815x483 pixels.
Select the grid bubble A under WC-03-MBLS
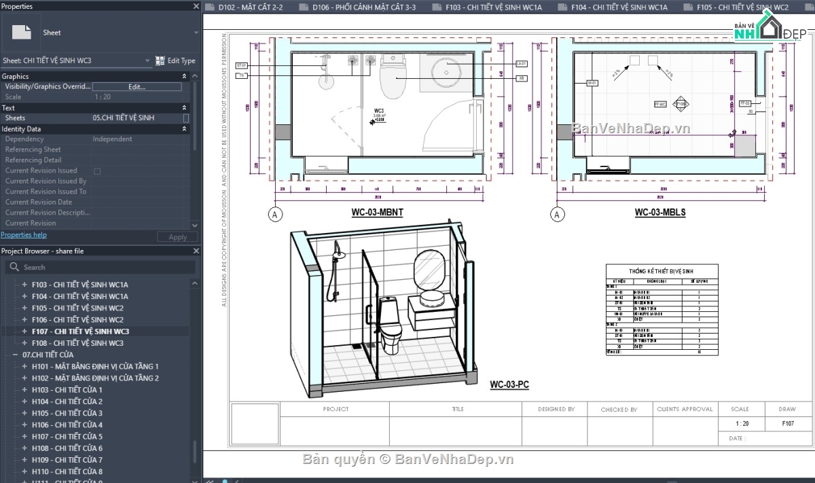point(558,215)
